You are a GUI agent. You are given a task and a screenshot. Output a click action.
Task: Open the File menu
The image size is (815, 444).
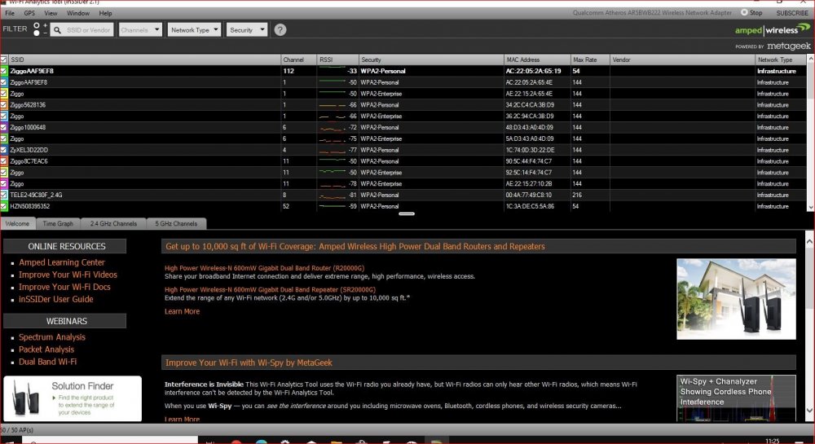pos(10,13)
